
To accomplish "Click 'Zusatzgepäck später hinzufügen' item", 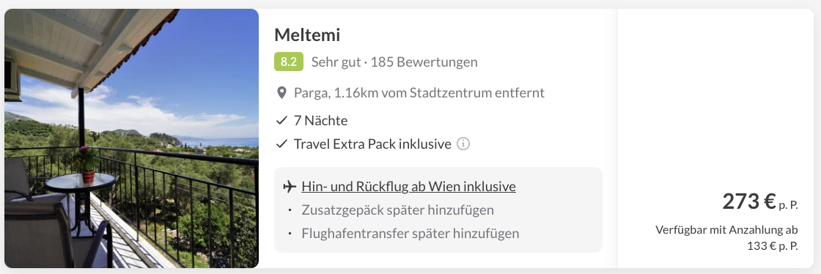I will tap(397, 210).
